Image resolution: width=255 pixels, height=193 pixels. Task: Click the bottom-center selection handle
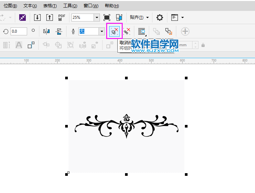126,174
